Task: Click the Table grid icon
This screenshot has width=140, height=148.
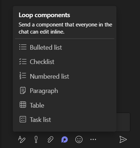Action: coord(23,105)
